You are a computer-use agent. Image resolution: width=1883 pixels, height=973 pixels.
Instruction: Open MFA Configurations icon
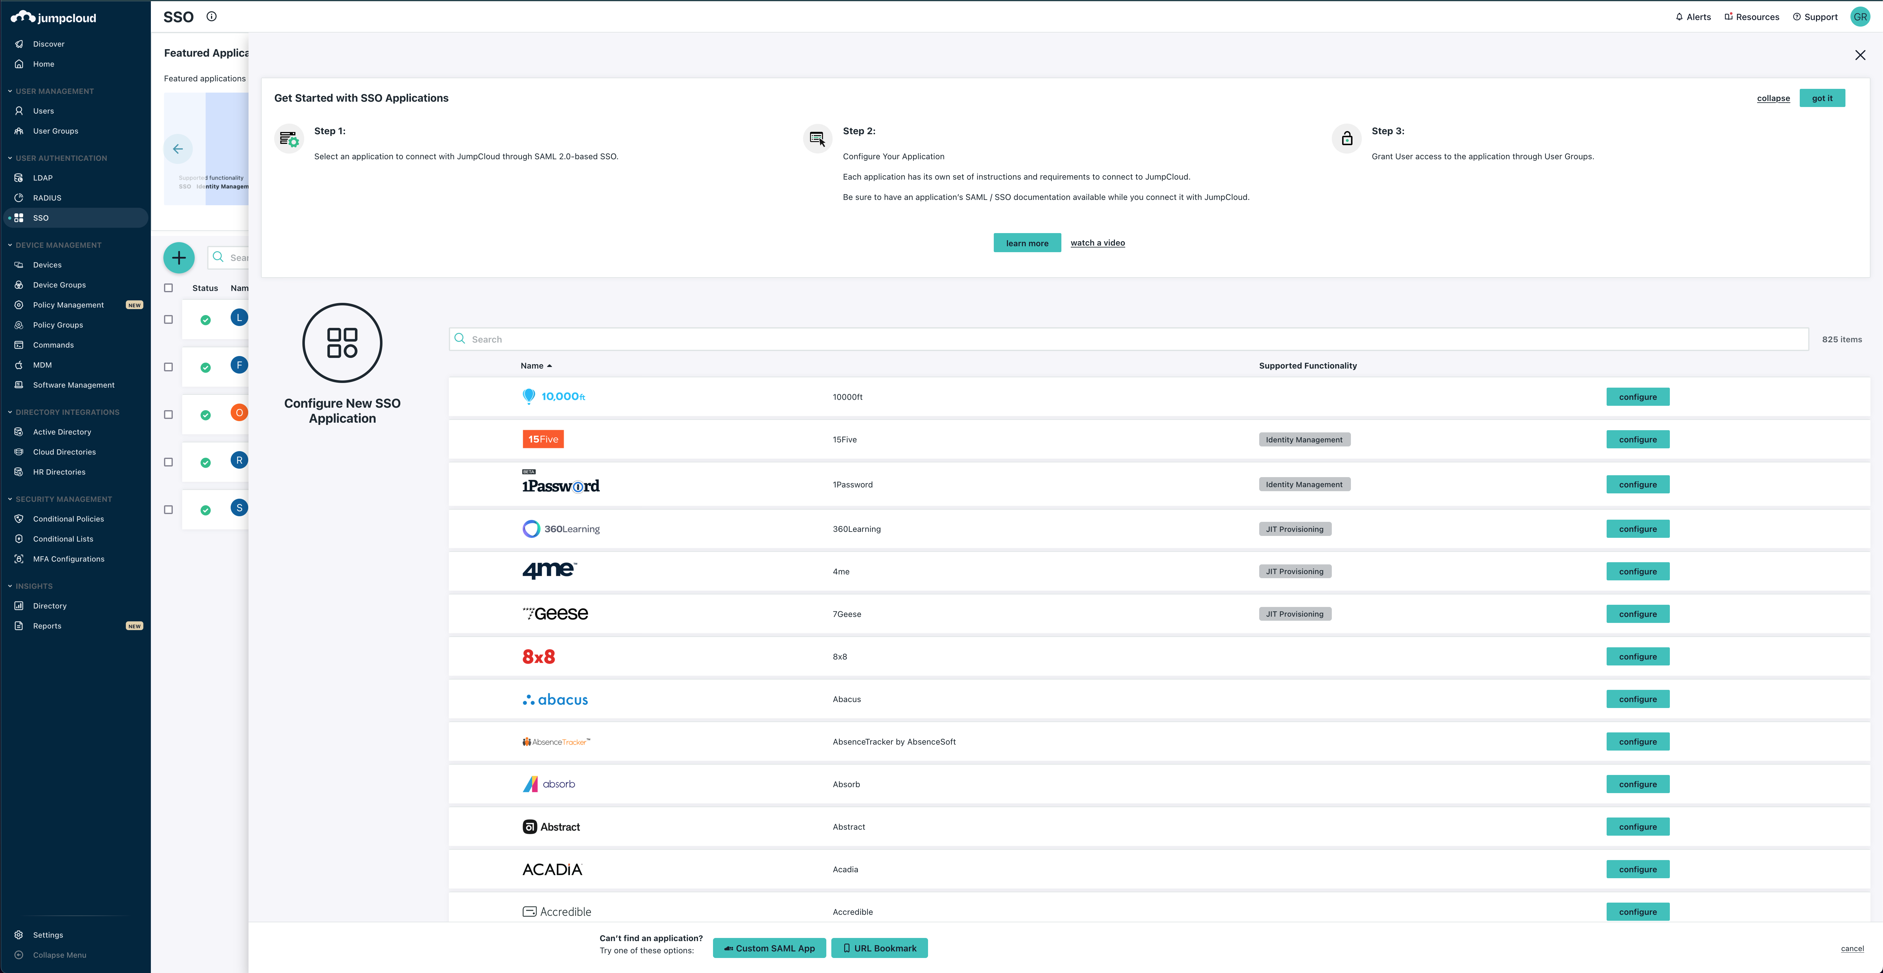pyautogui.click(x=19, y=559)
